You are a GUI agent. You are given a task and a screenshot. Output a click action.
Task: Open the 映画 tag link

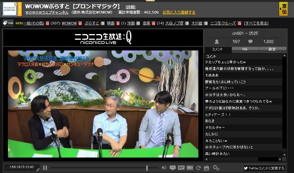point(111,23)
